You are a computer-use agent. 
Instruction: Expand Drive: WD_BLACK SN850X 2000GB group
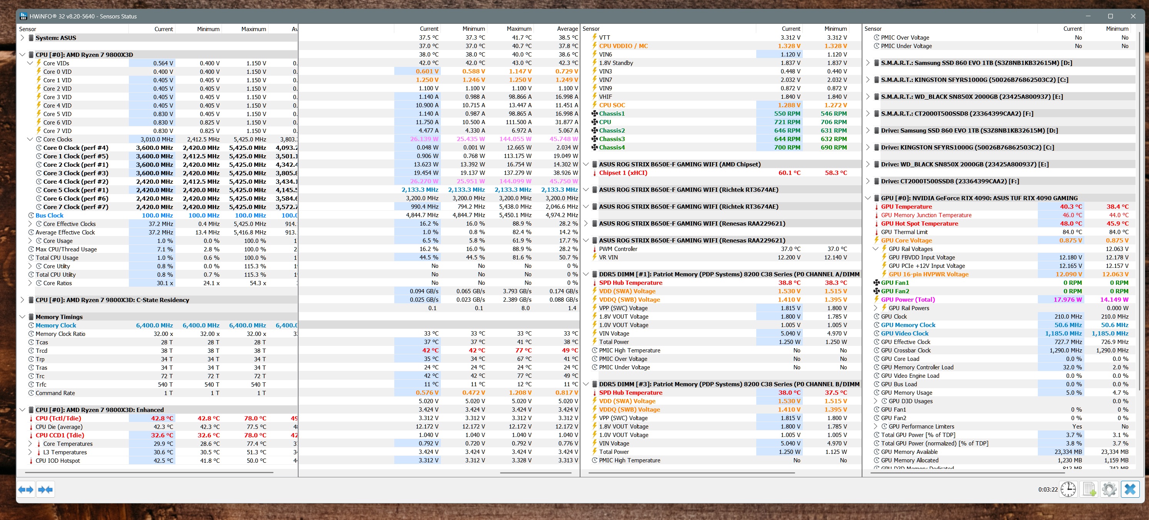[867, 164]
